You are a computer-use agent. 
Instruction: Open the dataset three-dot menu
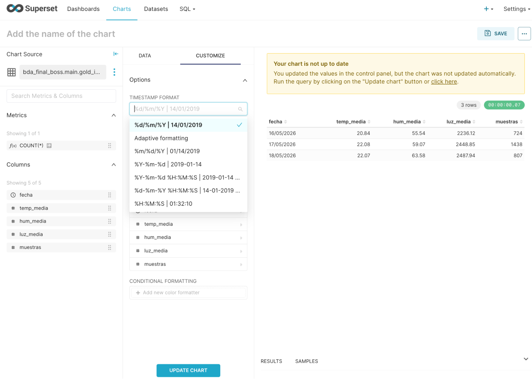114,72
